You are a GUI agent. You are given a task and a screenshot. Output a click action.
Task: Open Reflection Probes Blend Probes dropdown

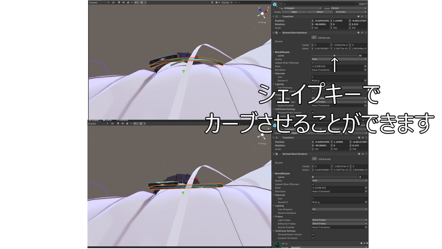pyautogui.click(x=340, y=223)
